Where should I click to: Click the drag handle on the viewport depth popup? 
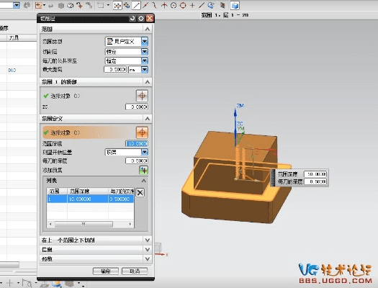point(273,178)
